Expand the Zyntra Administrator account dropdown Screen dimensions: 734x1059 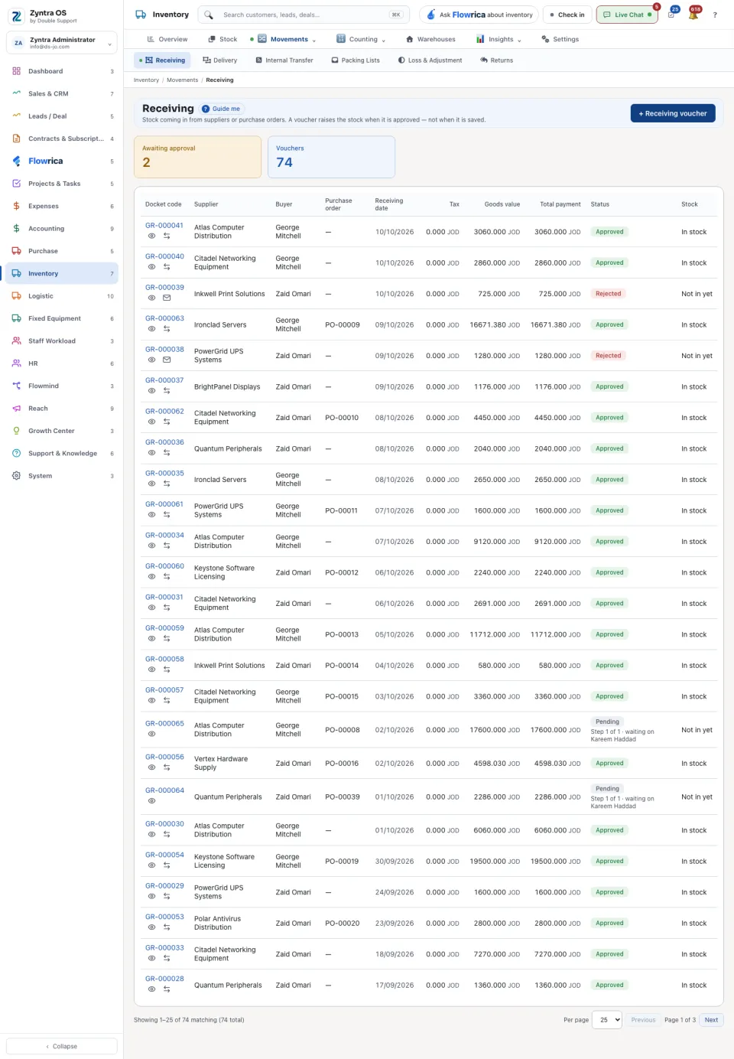pyautogui.click(x=62, y=43)
